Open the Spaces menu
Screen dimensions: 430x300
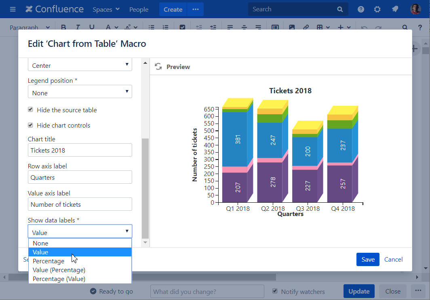click(106, 9)
